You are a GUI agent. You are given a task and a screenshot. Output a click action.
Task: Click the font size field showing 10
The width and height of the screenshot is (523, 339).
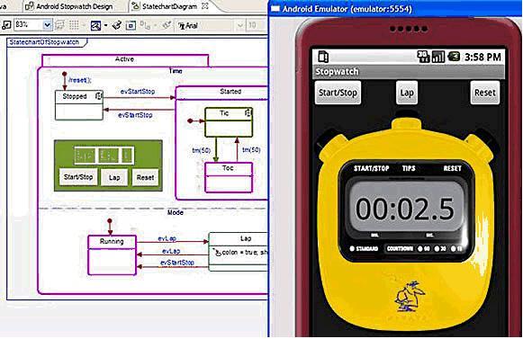pyautogui.click(x=255, y=25)
